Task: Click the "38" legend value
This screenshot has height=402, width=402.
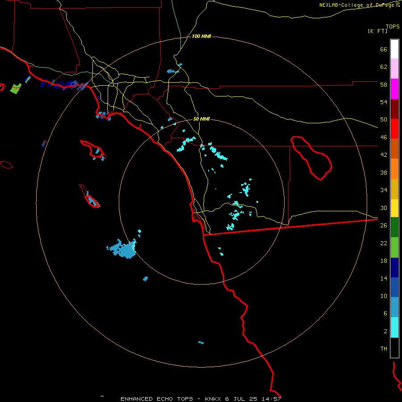Action: coord(384,172)
